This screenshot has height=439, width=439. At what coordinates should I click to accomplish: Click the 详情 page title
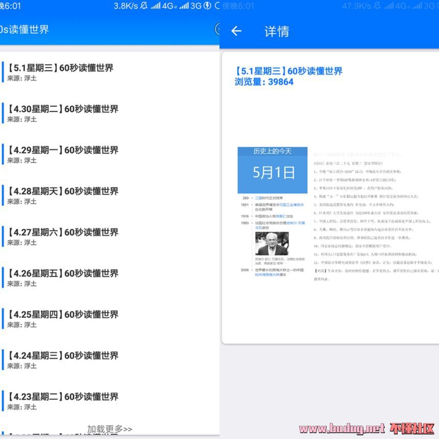pos(277,31)
